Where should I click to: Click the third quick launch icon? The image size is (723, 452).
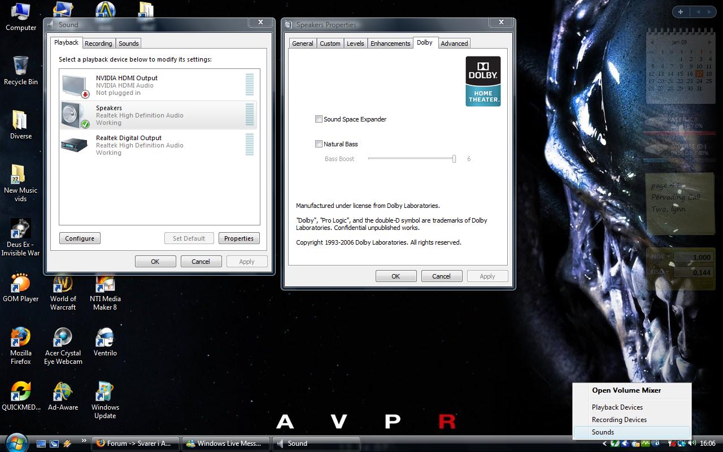(67, 444)
